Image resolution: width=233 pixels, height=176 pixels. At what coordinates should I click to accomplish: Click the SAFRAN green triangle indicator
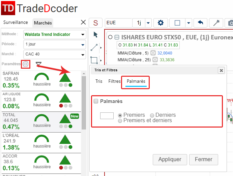point(65,77)
